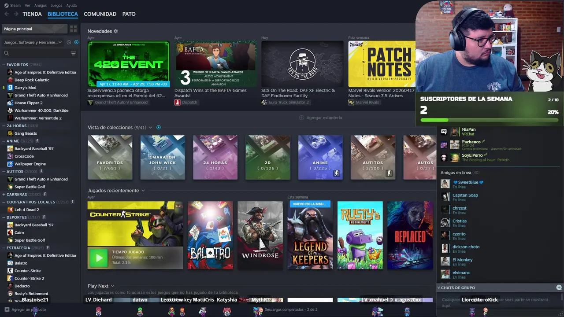Click Euro Truck Simulator 2 news icon
Screen dimensions: 564x317
[x=264, y=102]
